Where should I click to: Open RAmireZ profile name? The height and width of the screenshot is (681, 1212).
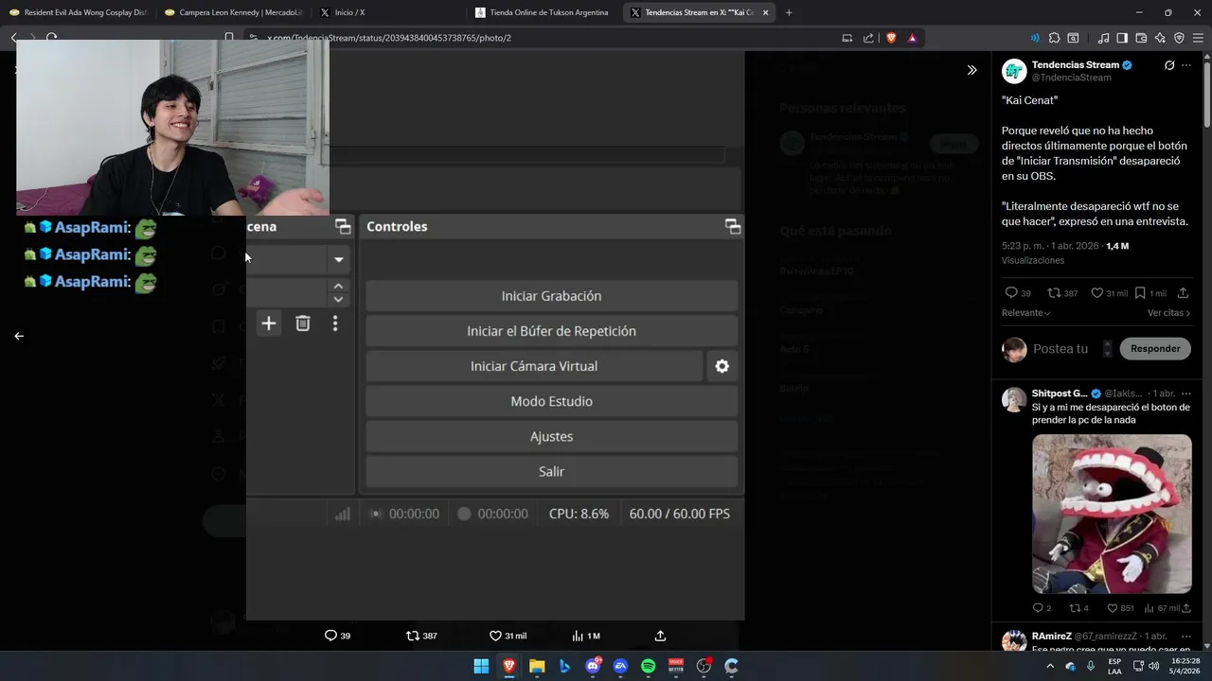click(1051, 637)
